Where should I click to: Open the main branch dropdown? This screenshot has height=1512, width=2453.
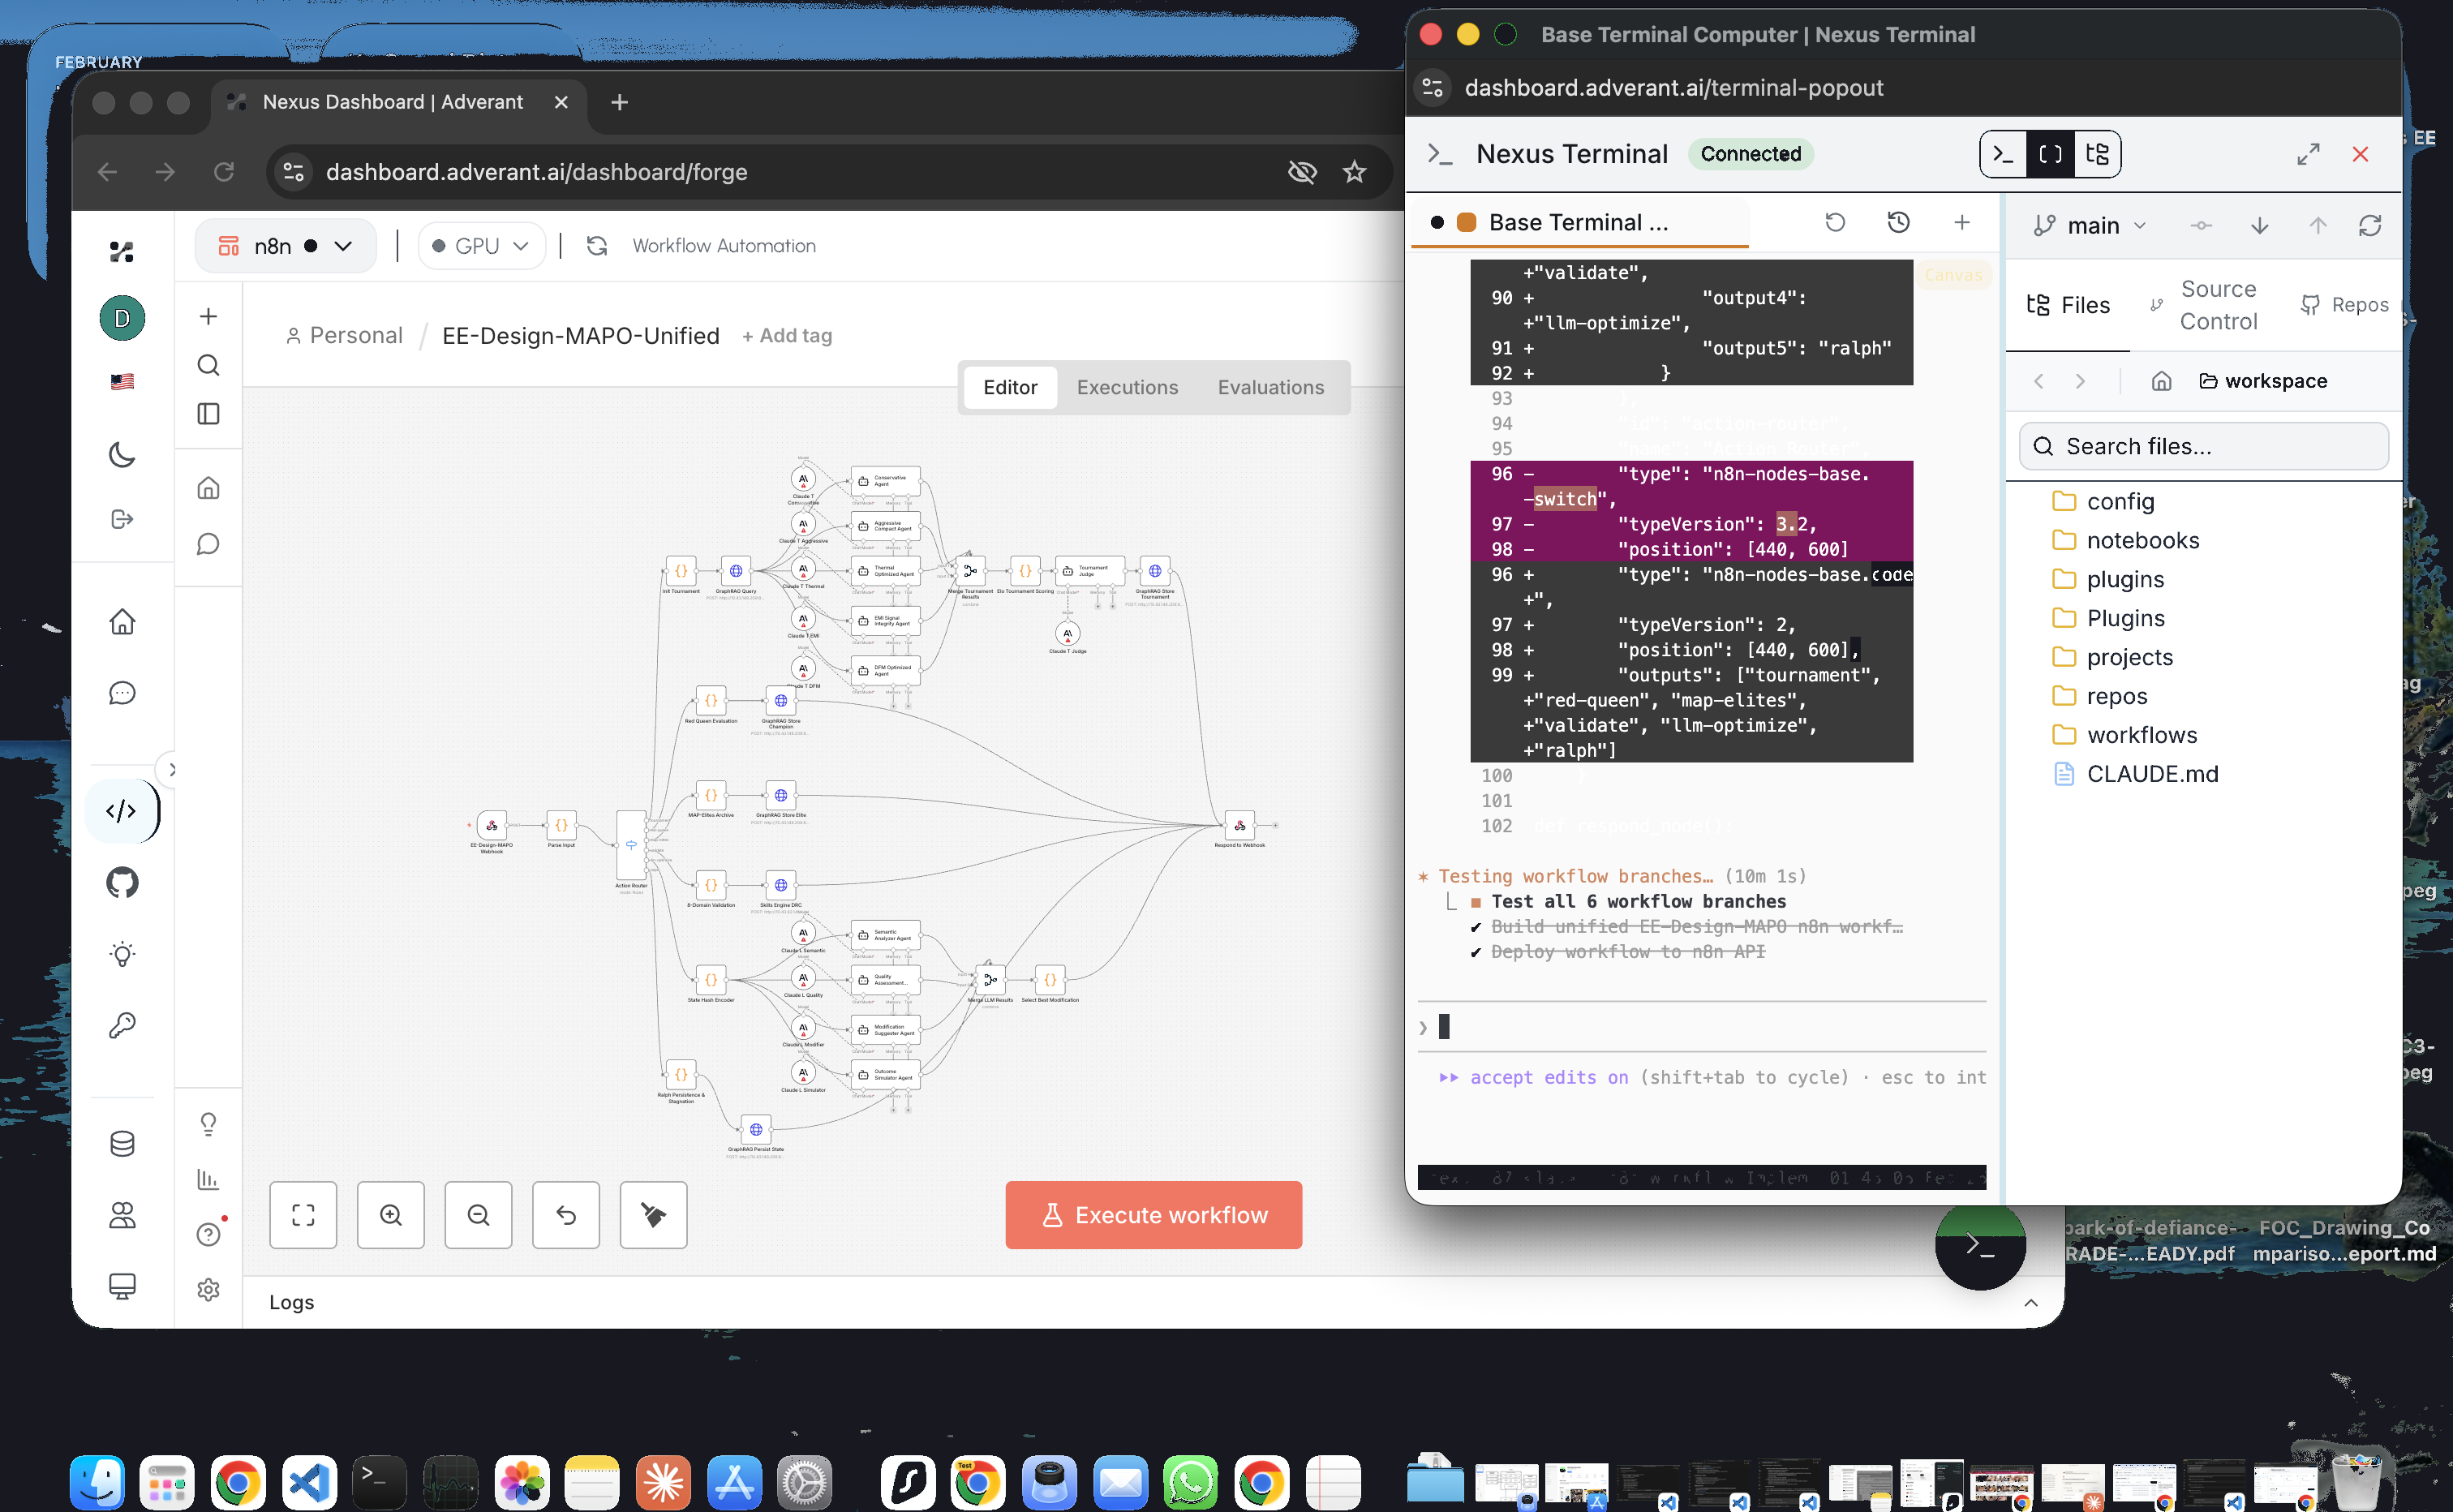click(x=2090, y=225)
